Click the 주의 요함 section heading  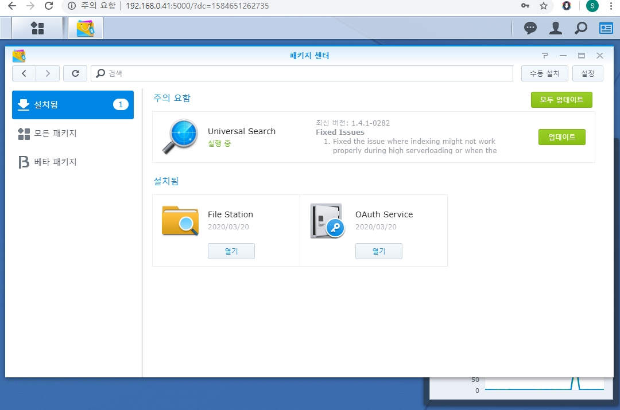coord(172,98)
